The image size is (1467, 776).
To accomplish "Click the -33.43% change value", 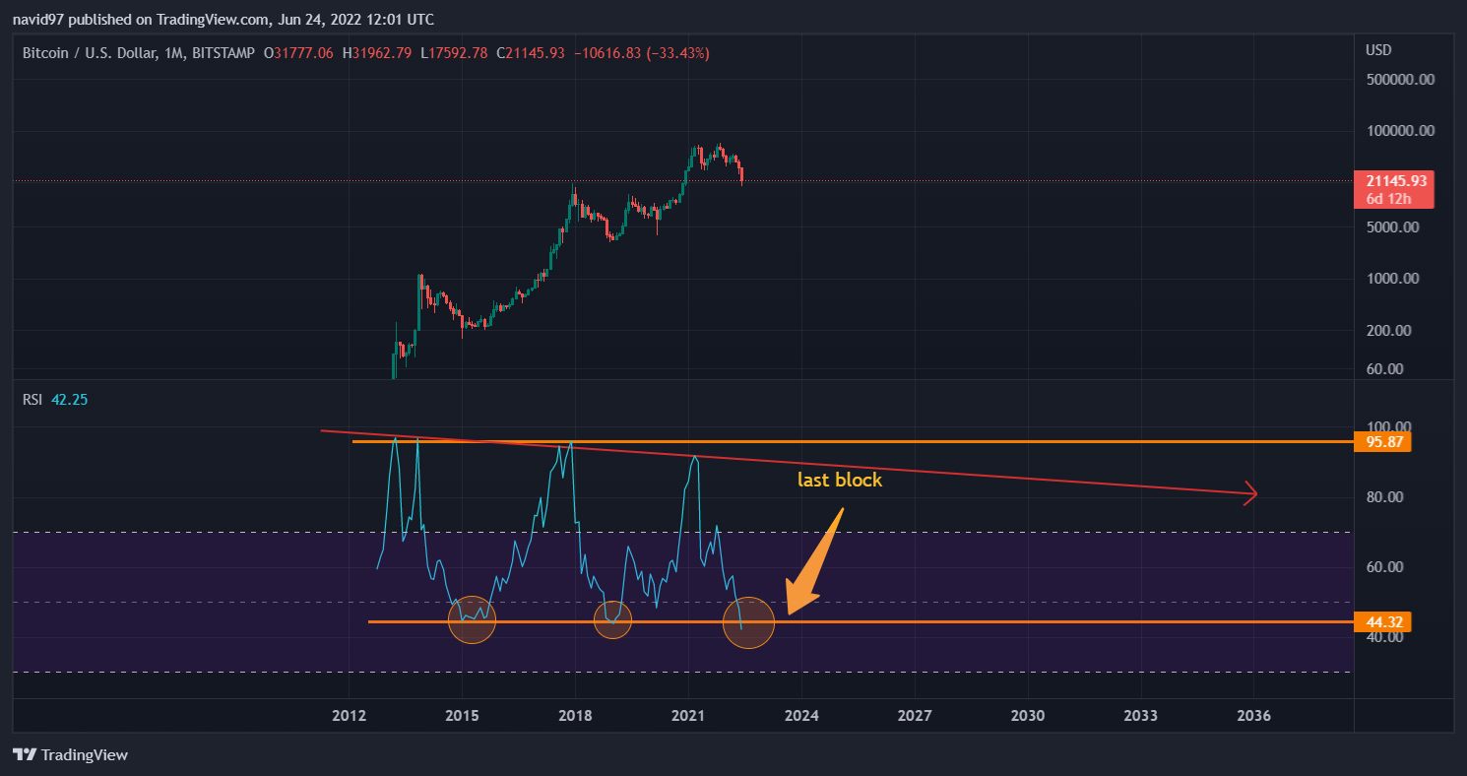I will tap(677, 52).
